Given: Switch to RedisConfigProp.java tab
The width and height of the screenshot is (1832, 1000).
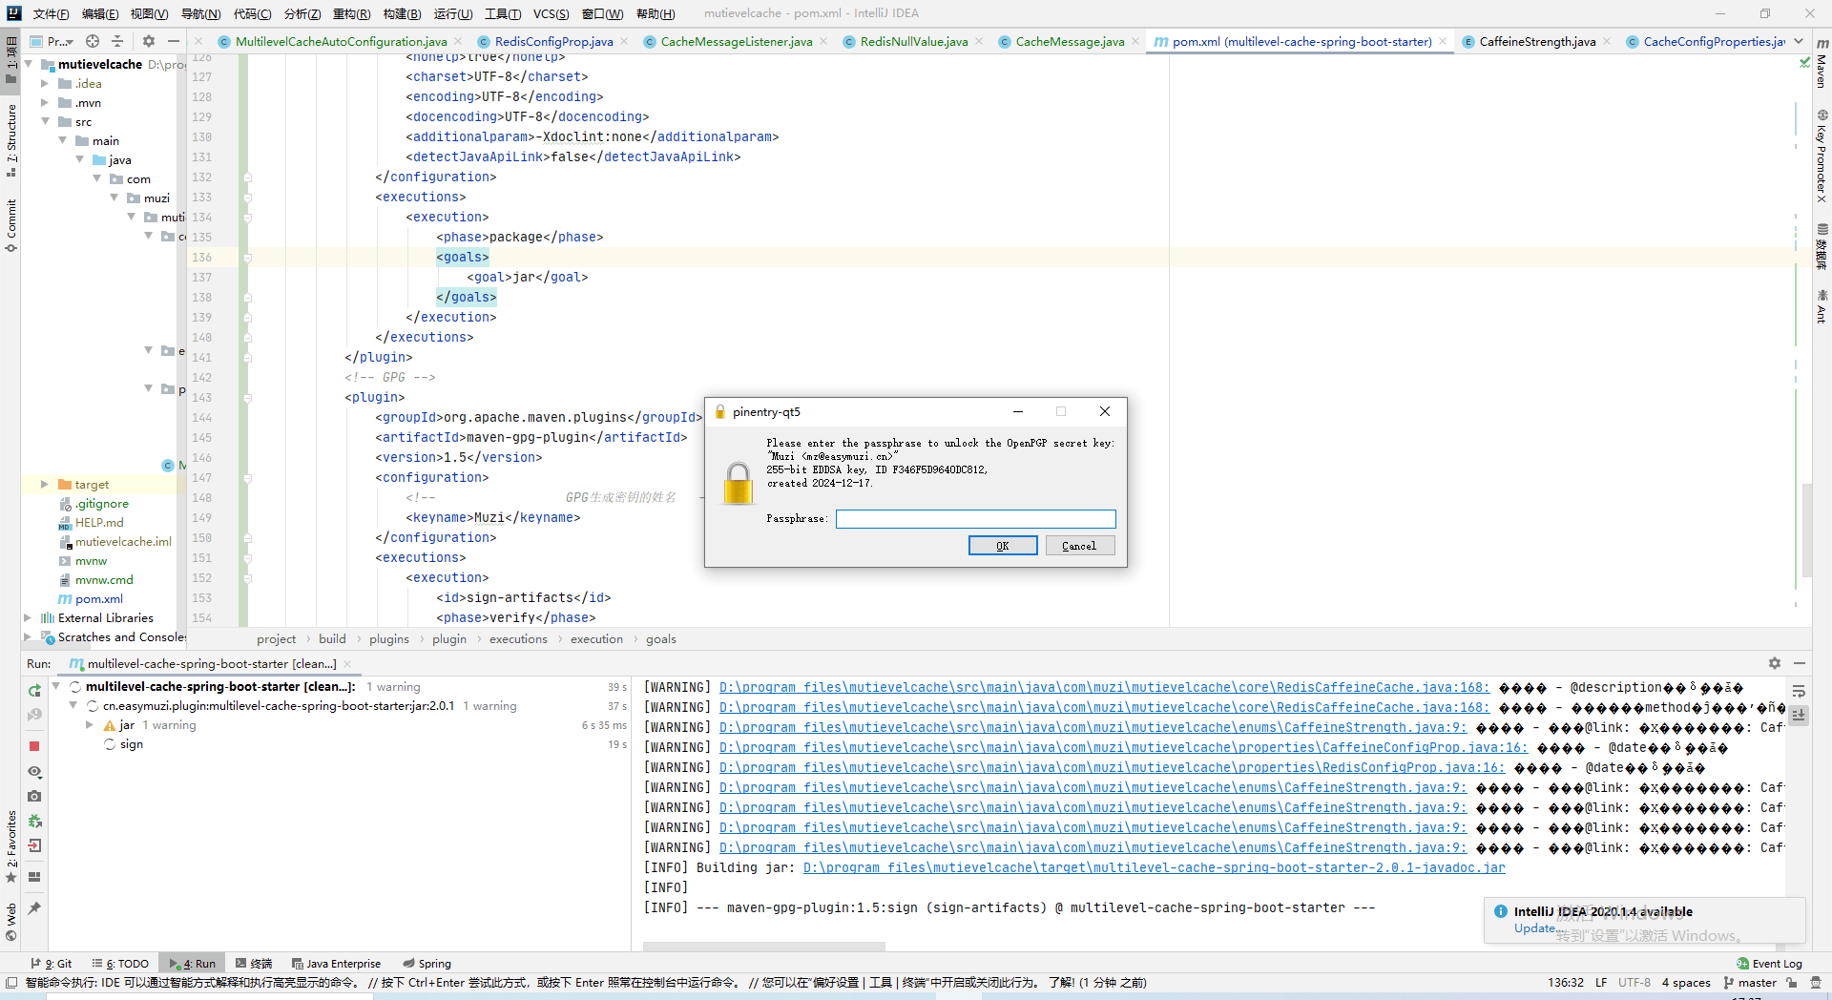Looking at the screenshot, I should [x=553, y=41].
